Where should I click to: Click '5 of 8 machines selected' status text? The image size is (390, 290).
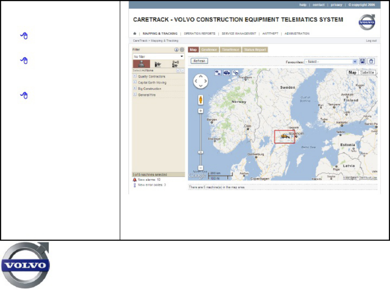coord(150,174)
